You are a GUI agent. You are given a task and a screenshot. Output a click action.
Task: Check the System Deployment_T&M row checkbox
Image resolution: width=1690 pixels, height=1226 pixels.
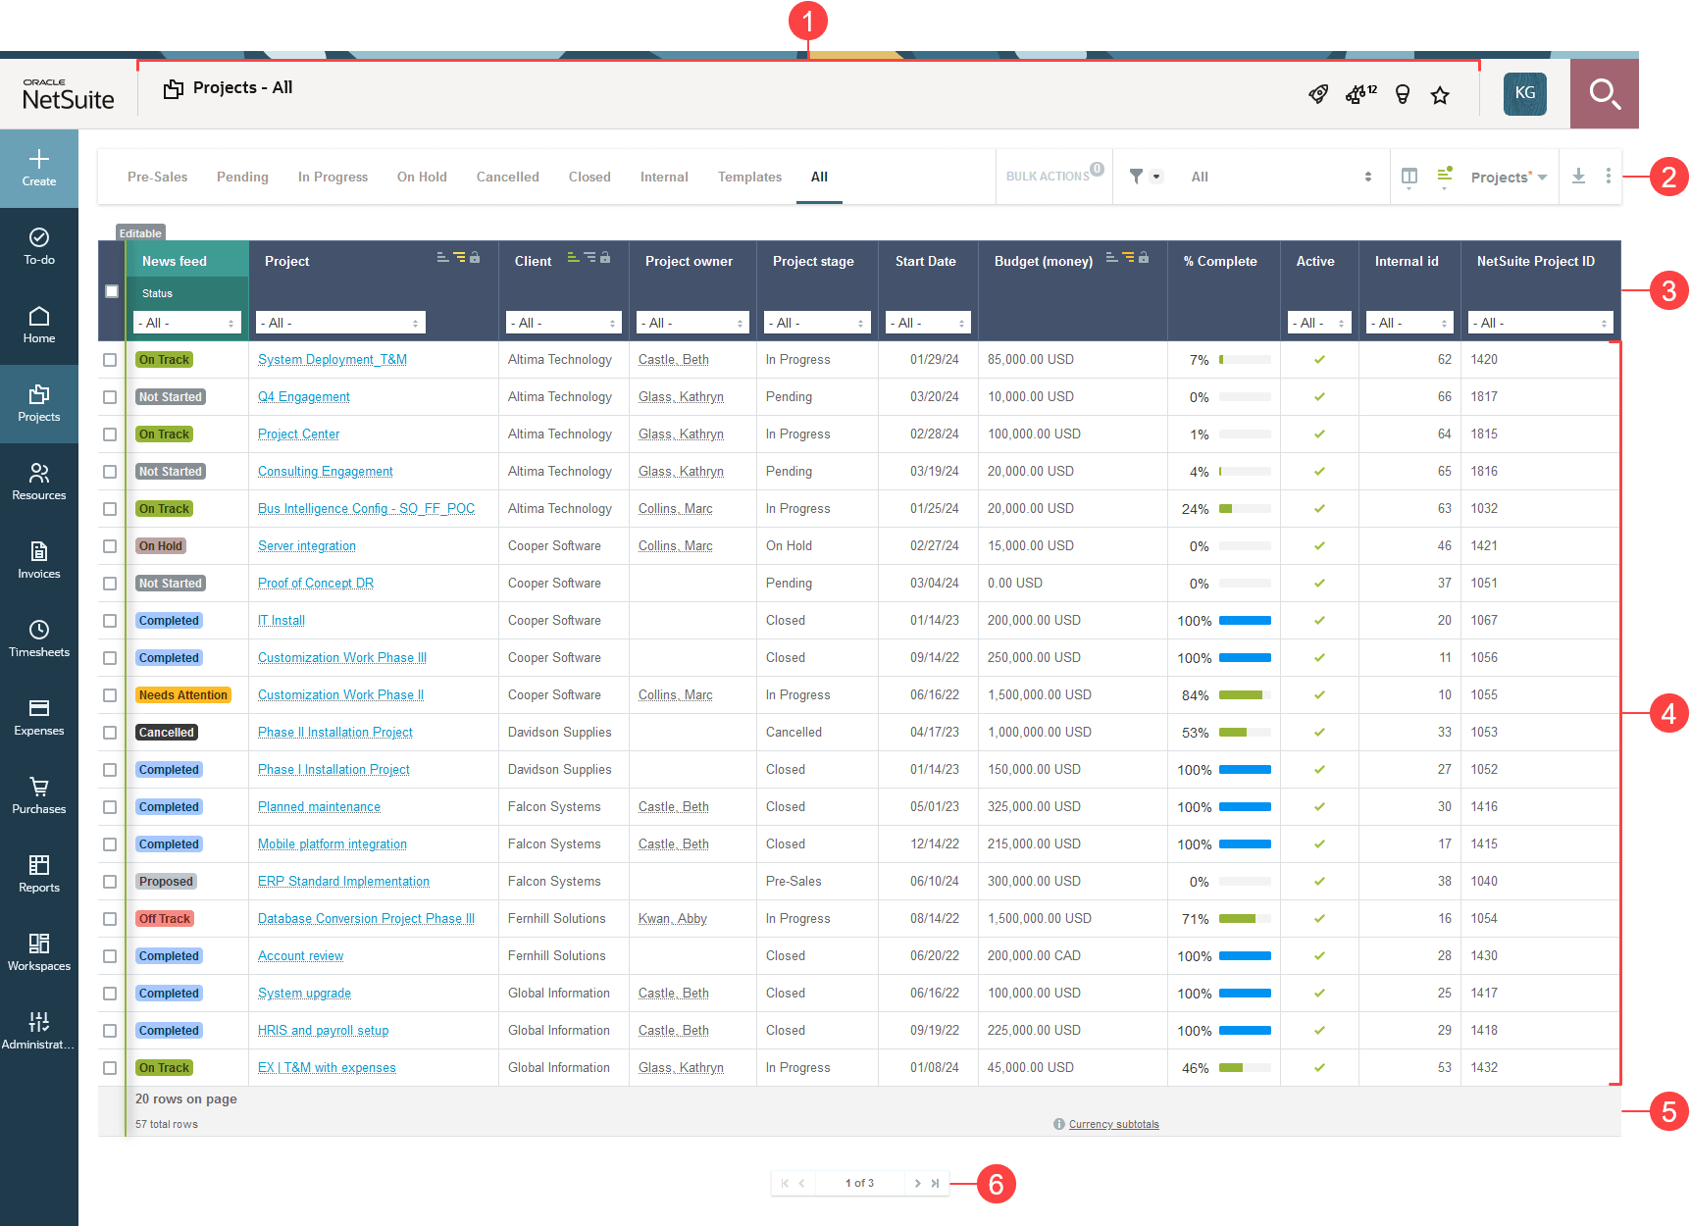click(x=110, y=360)
